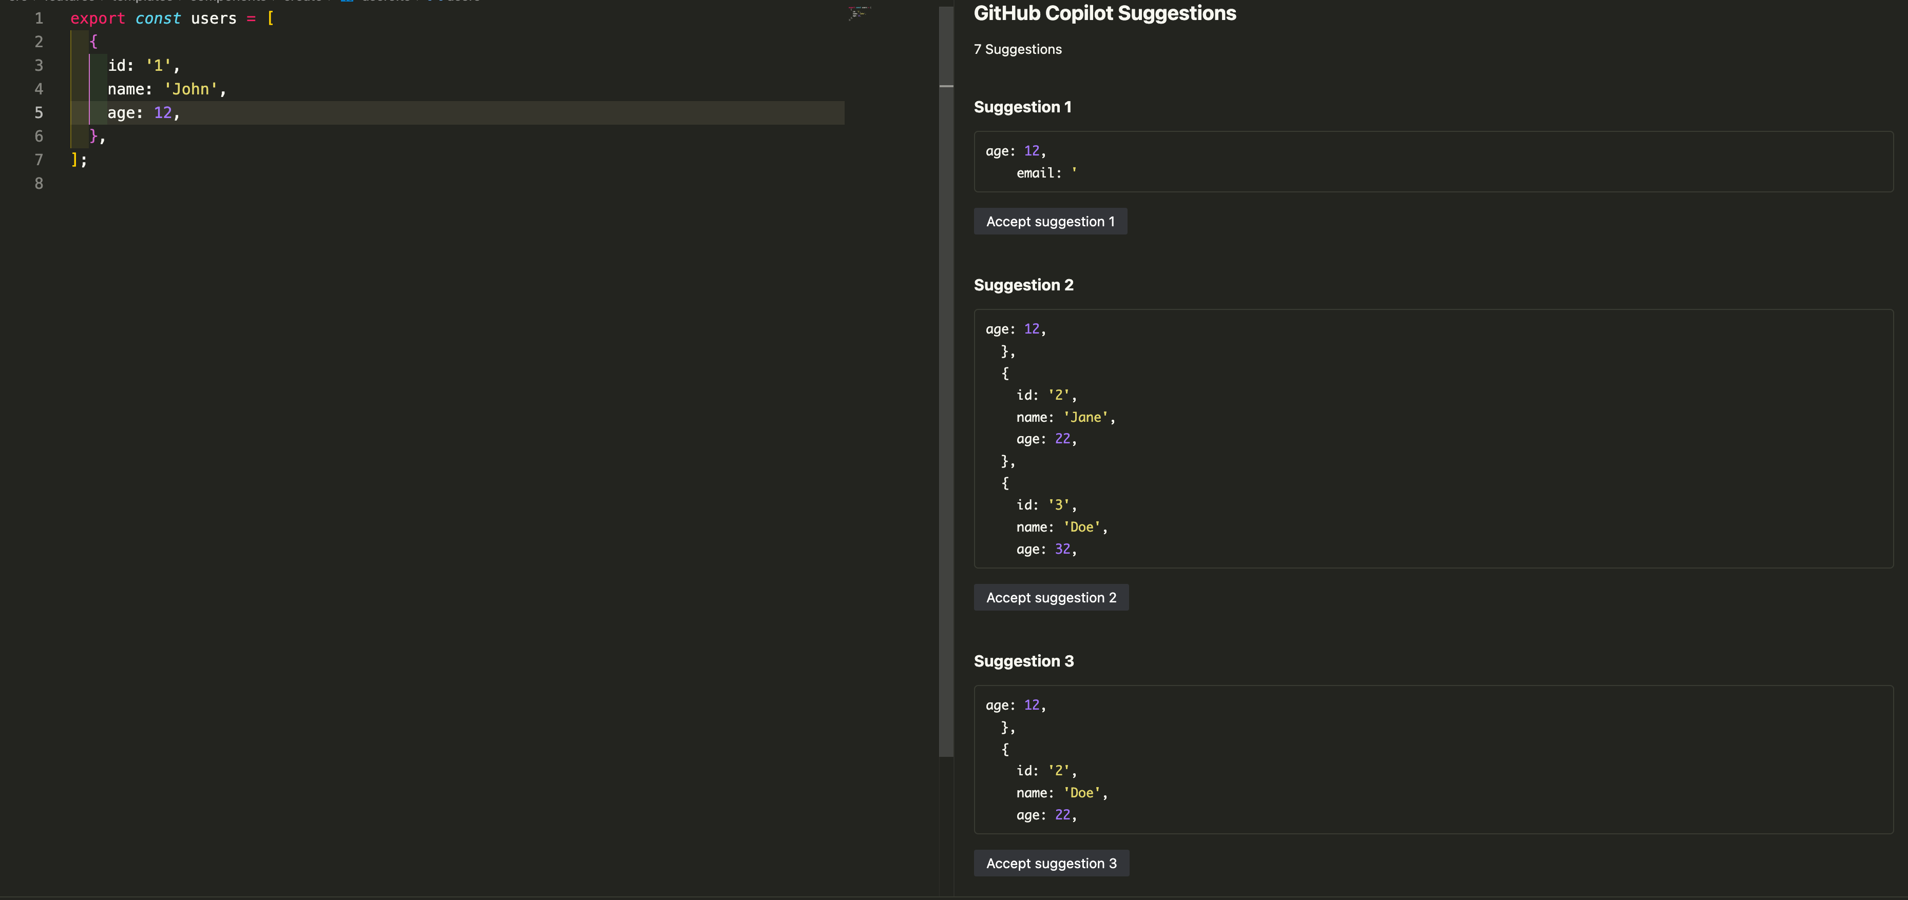This screenshot has width=1908, height=900.
Task: Click the Suggestion 1 code block
Action: [1433, 161]
